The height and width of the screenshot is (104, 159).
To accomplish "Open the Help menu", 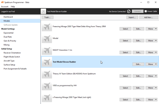I will [13, 6].
